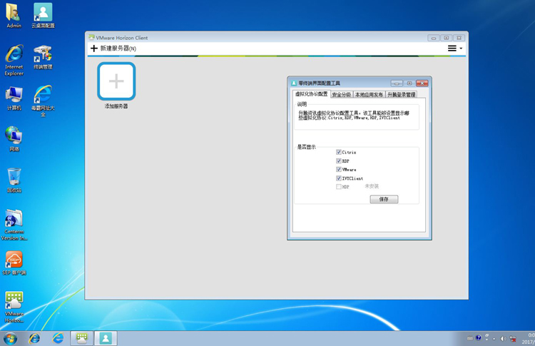Switch to the 安全分级 tab
Screen dimensions: 535x346
[342, 94]
